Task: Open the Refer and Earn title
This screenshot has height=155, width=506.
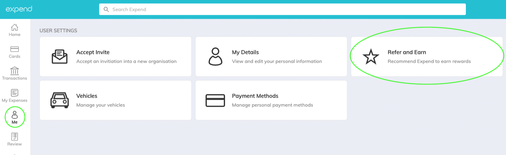Action: tap(407, 52)
